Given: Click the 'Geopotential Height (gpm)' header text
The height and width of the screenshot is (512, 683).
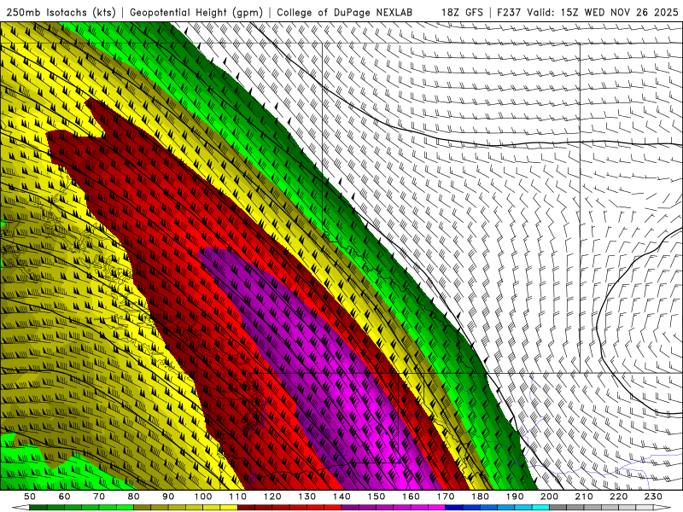Looking at the screenshot, I should [196, 13].
